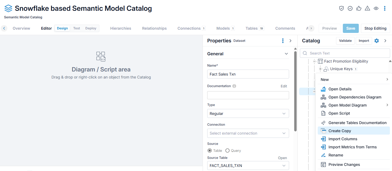Open the Overview tab

21,28
